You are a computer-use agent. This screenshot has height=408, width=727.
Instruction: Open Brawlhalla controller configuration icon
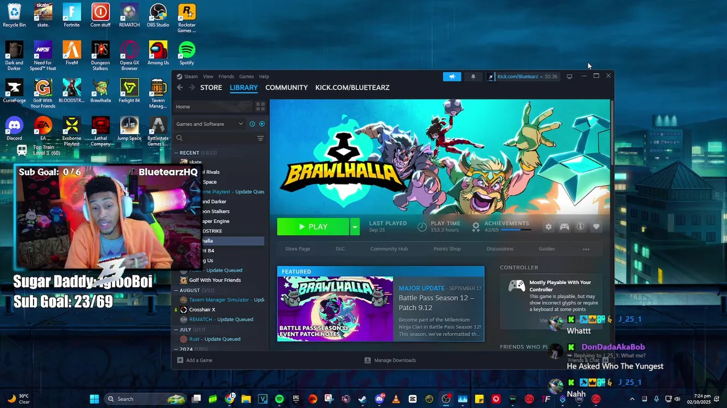565,227
